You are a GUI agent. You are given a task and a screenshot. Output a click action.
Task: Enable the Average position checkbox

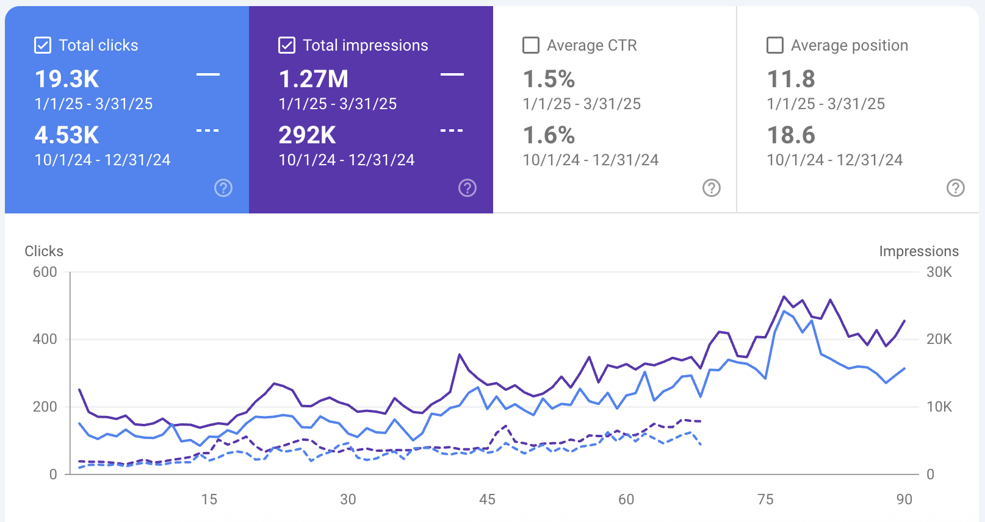click(x=775, y=45)
